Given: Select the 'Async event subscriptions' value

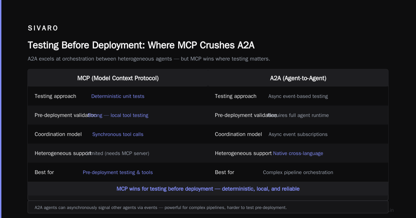Looking at the screenshot, I should click(x=298, y=134).
